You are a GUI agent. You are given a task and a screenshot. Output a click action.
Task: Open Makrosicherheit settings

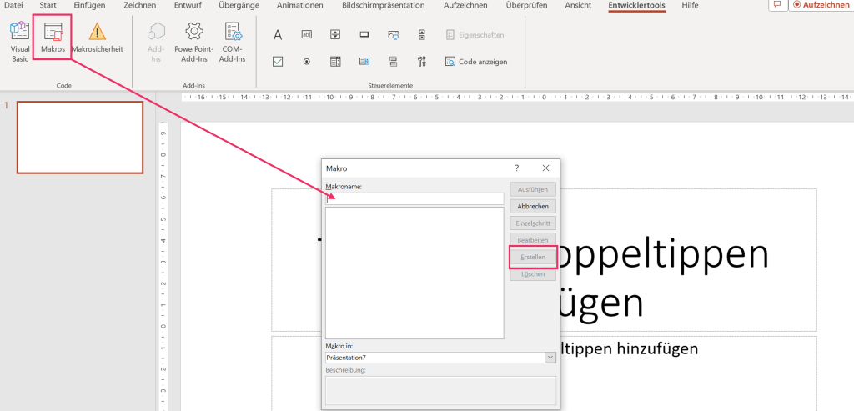[x=97, y=38]
